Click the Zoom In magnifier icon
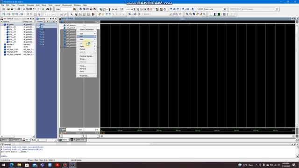 [187, 14]
